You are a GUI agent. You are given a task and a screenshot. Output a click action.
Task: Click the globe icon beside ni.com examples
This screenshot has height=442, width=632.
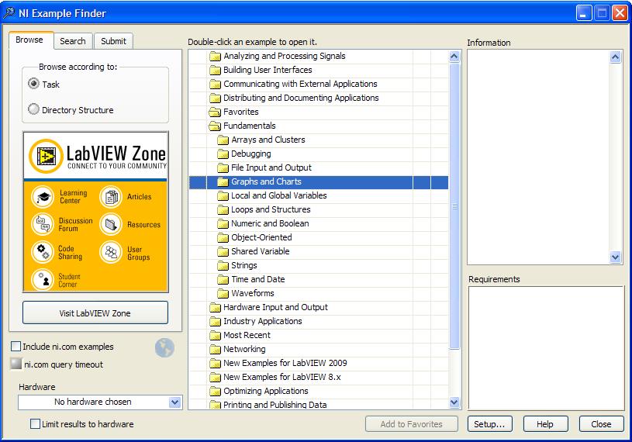click(x=164, y=348)
